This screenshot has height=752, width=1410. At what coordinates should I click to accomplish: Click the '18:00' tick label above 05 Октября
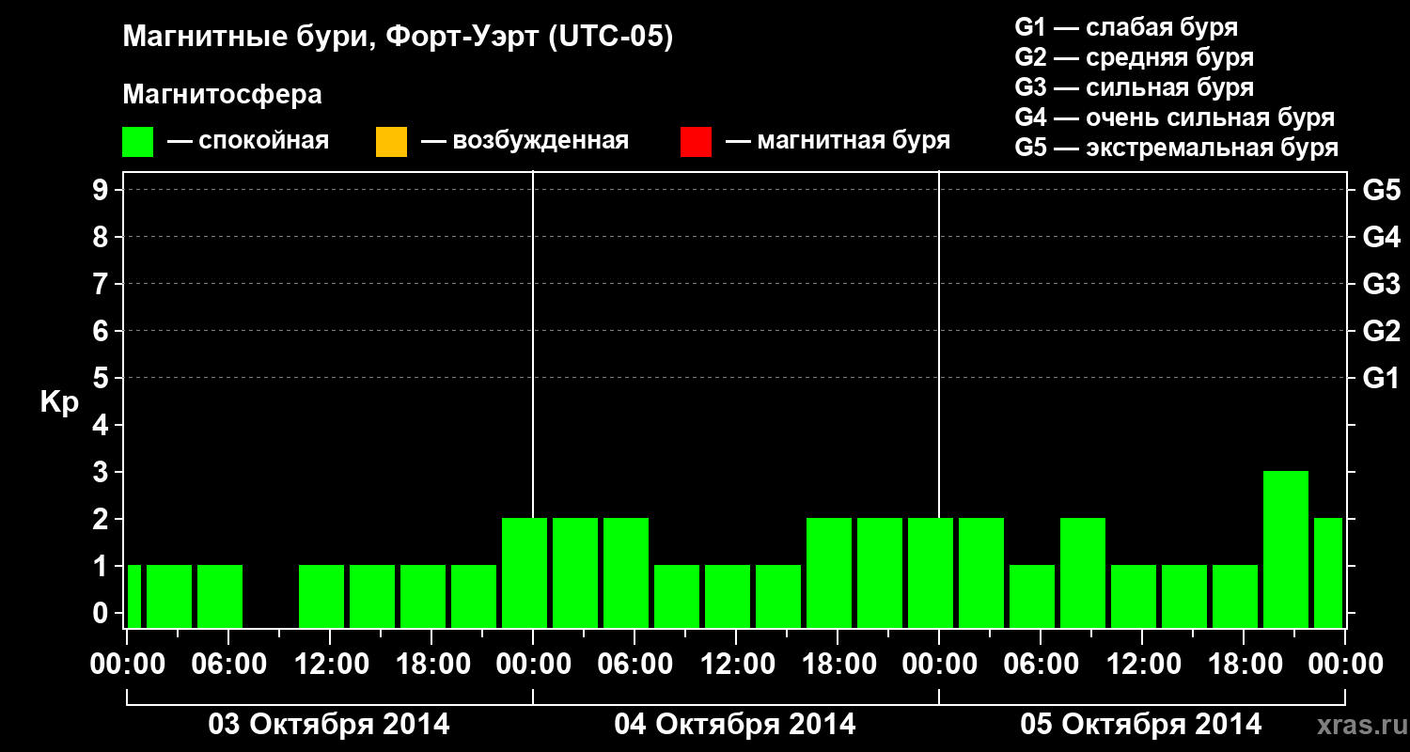pyautogui.click(x=1244, y=664)
